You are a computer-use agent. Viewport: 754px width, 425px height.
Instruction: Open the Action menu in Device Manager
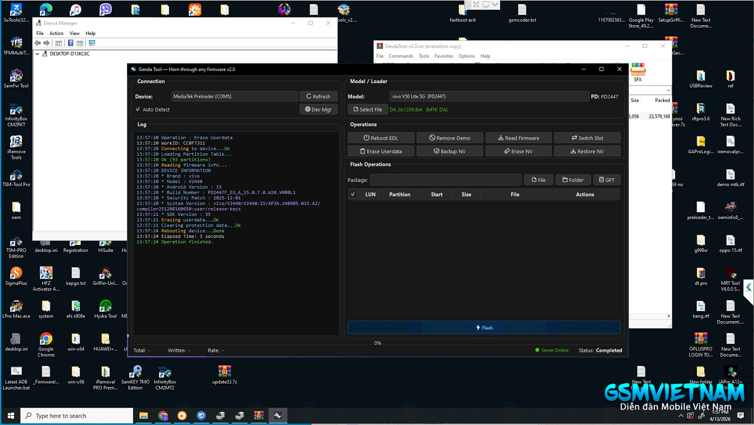click(57, 33)
